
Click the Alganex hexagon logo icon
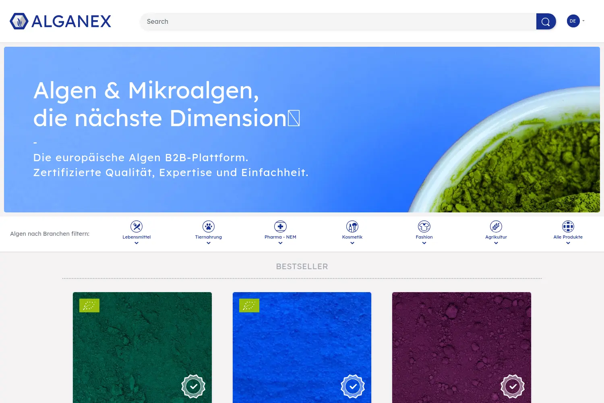[19, 21]
